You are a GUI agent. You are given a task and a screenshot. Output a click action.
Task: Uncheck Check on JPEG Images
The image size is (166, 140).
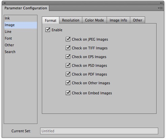[x=68, y=39]
